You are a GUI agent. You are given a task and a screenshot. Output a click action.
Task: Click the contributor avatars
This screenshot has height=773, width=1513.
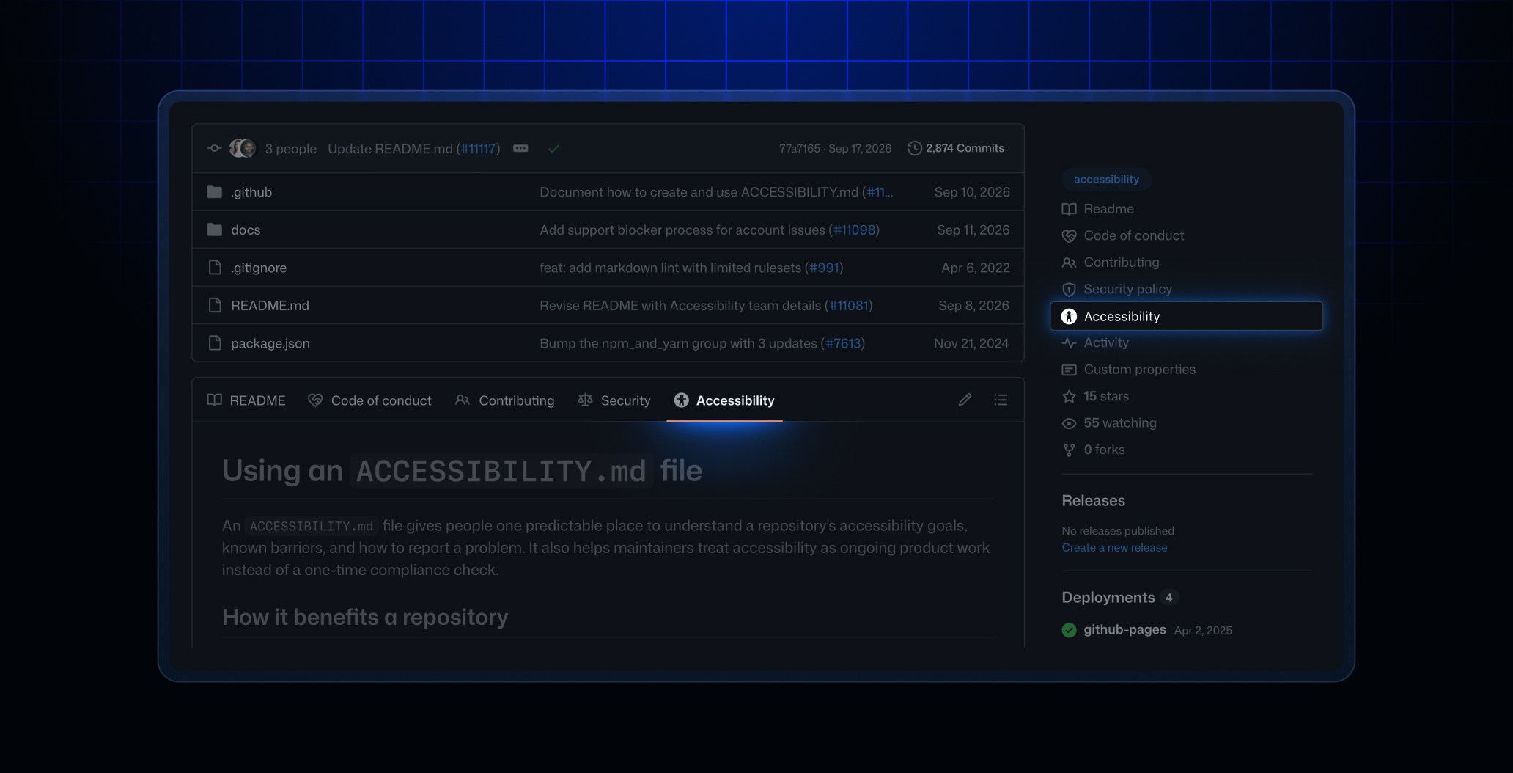point(243,148)
